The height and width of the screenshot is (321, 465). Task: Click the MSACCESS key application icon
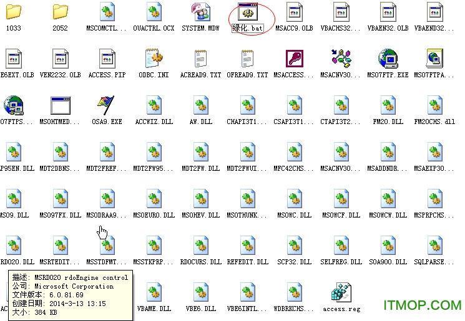click(x=294, y=59)
